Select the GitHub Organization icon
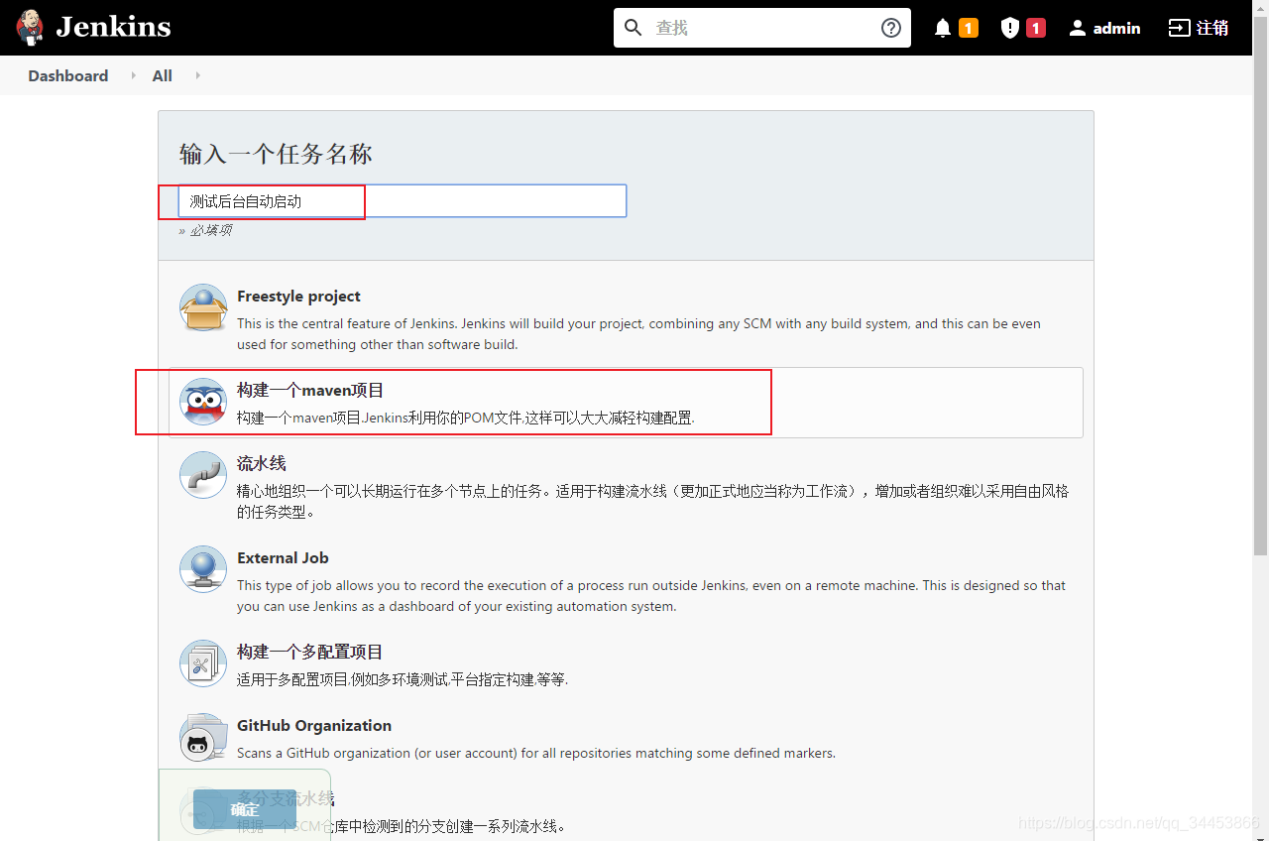Screen dimensions: 1269x841 point(203,737)
